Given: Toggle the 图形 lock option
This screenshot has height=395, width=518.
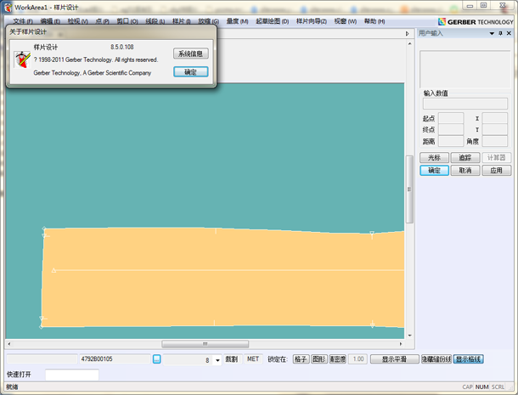Looking at the screenshot, I should click(x=319, y=359).
